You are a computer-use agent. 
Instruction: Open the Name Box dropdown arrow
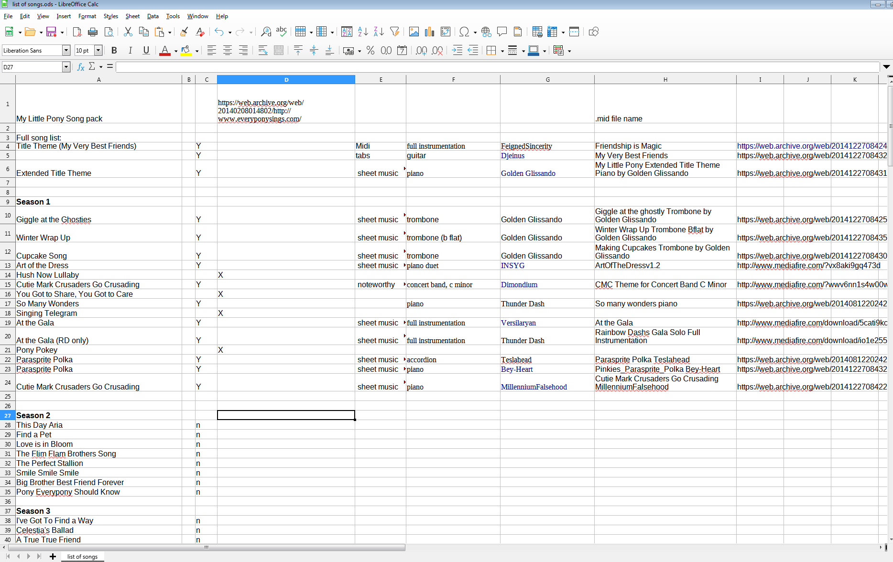(66, 67)
